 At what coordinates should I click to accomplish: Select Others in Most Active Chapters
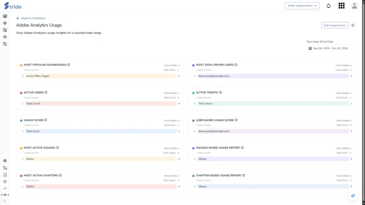click(101, 186)
